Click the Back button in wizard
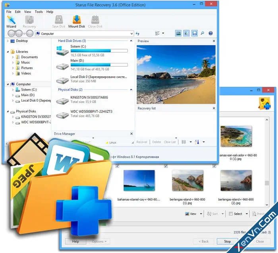Image resolution: width=278 pixels, height=253 pixels. [203, 241]
